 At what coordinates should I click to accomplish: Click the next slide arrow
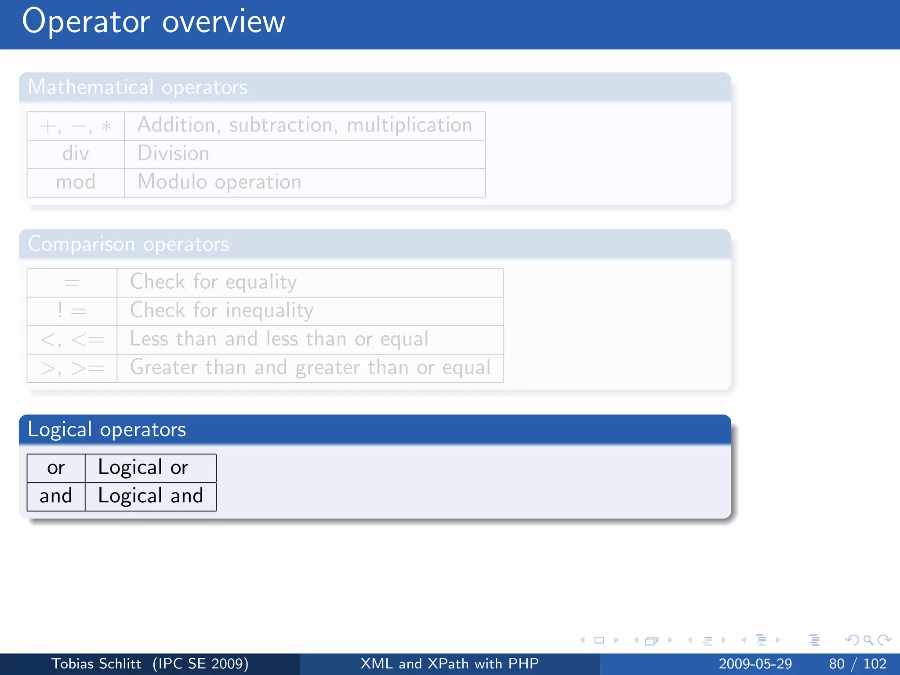click(616, 640)
